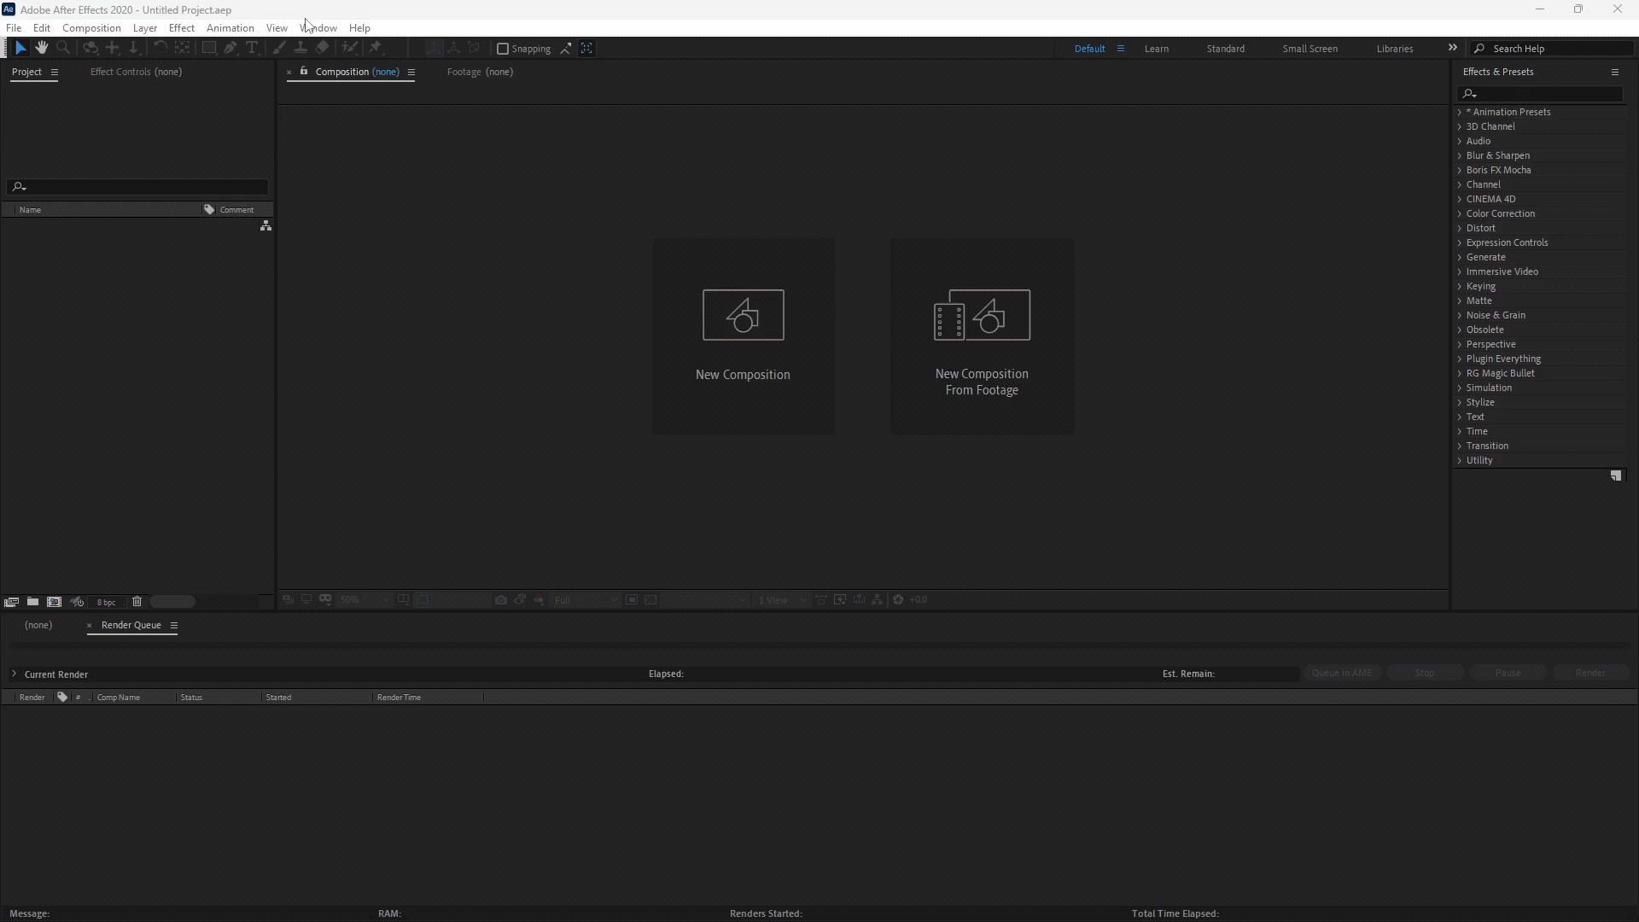Toggle snap to edges extension icon
This screenshot has height=922, width=1639.
coord(566,49)
